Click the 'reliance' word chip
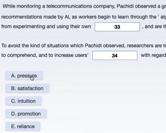 pyautogui.click(x=23, y=126)
